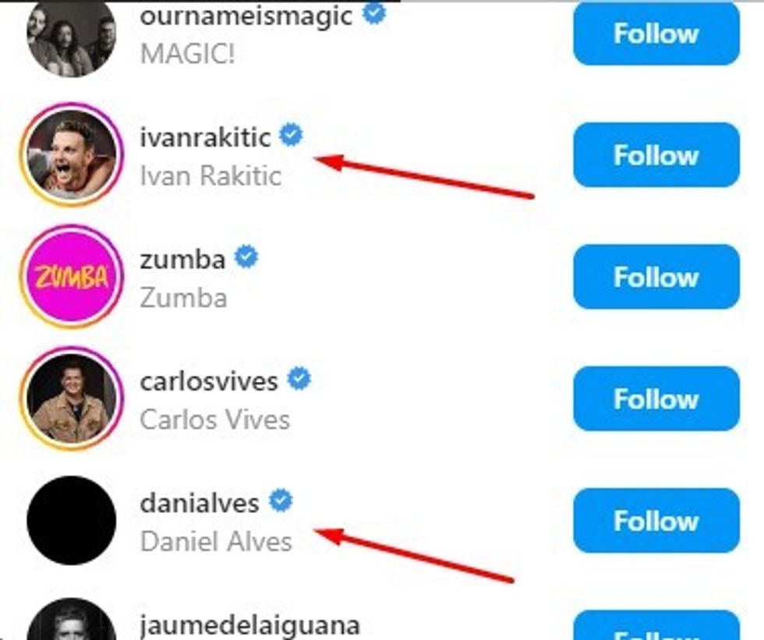This screenshot has width=764, height=640.
Task: Open jaumedelaiguana profile picture
Action: [x=71, y=624]
